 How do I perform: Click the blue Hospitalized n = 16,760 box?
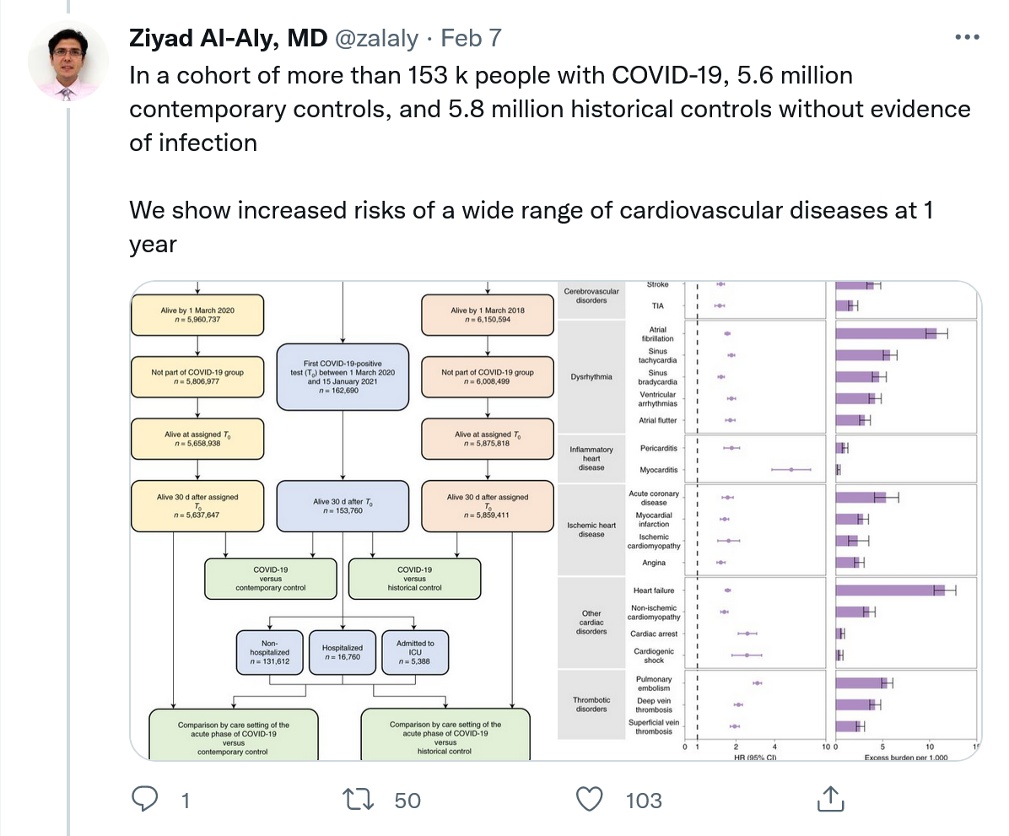(x=343, y=652)
